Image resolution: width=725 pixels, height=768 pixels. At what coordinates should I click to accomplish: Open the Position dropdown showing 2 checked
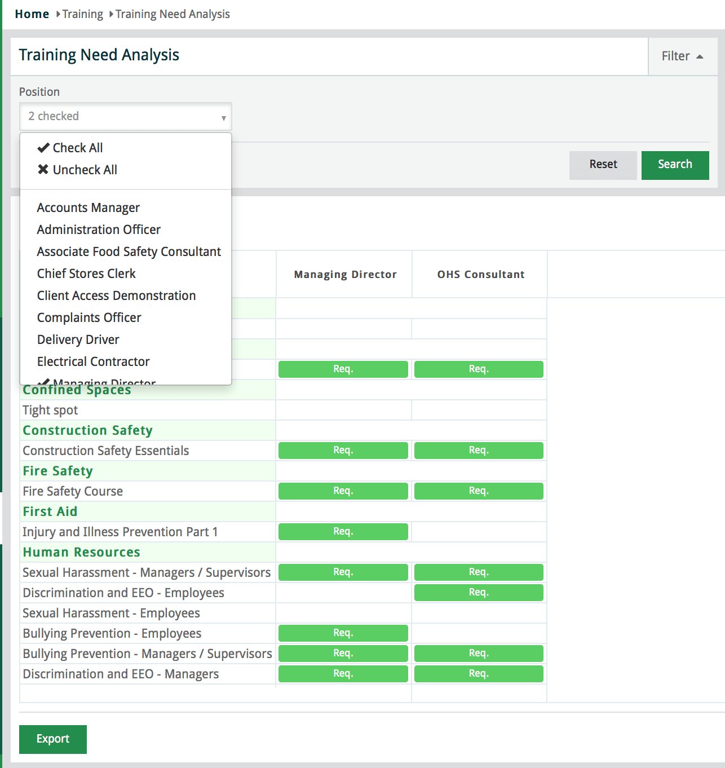[126, 117]
